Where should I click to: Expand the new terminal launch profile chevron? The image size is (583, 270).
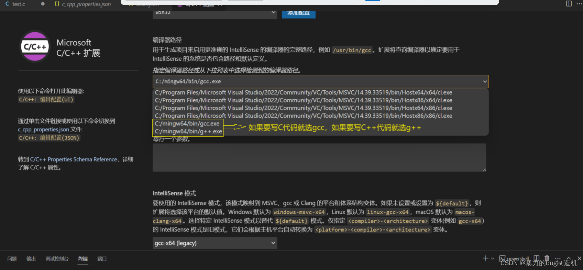(493, 258)
